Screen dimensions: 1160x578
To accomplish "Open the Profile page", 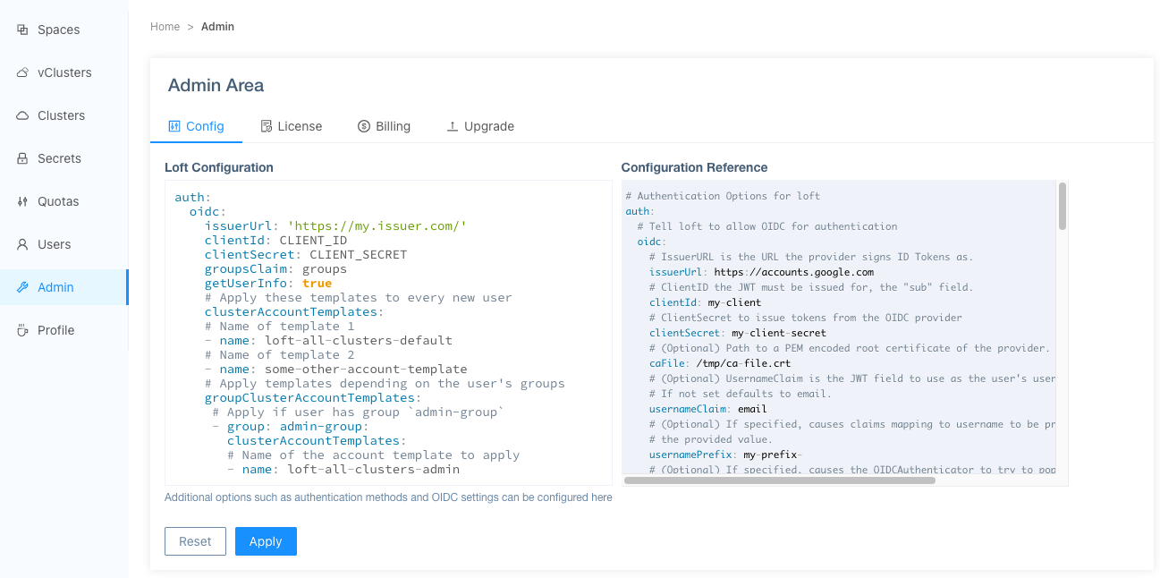I will pos(64,330).
